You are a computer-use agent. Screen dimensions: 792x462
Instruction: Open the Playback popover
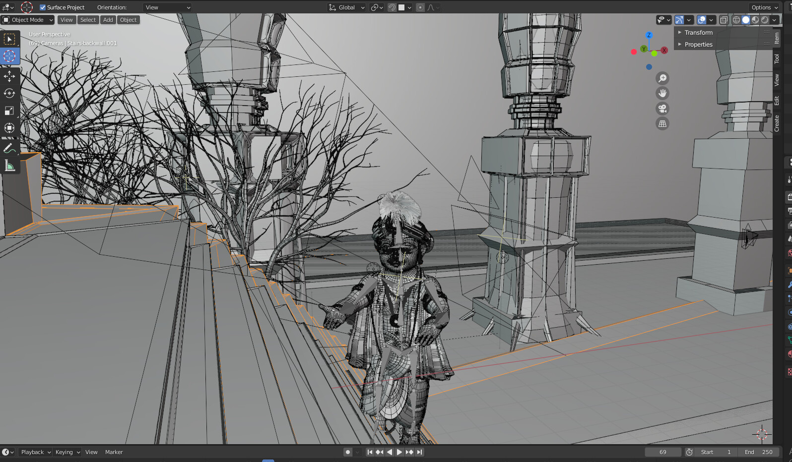pyautogui.click(x=36, y=452)
